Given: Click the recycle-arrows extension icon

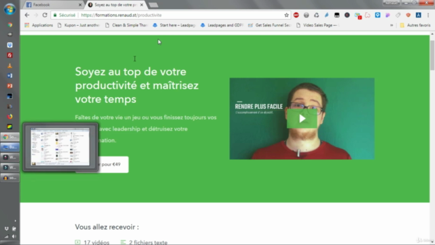Looking at the screenshot, I should coord(316,15).
